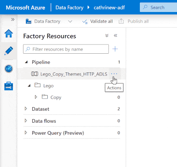The height and width of the screenshot is (167, 177).
Task: Expand the Copy folder arrow
Action: [36, 97]
